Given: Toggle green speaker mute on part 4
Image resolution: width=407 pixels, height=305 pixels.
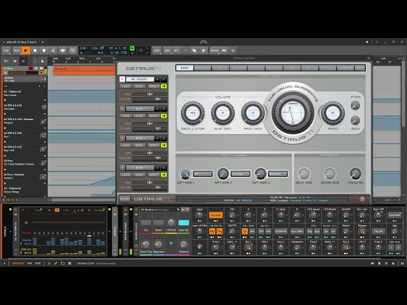Looking at the screenshot, I should click(164, 175).
